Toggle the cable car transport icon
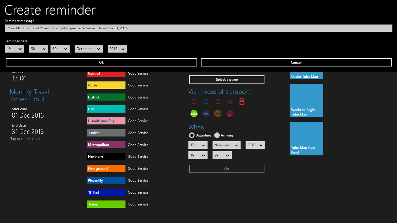Screen dimensions: 397x223 pyautogui.click(x=230, y=113)
